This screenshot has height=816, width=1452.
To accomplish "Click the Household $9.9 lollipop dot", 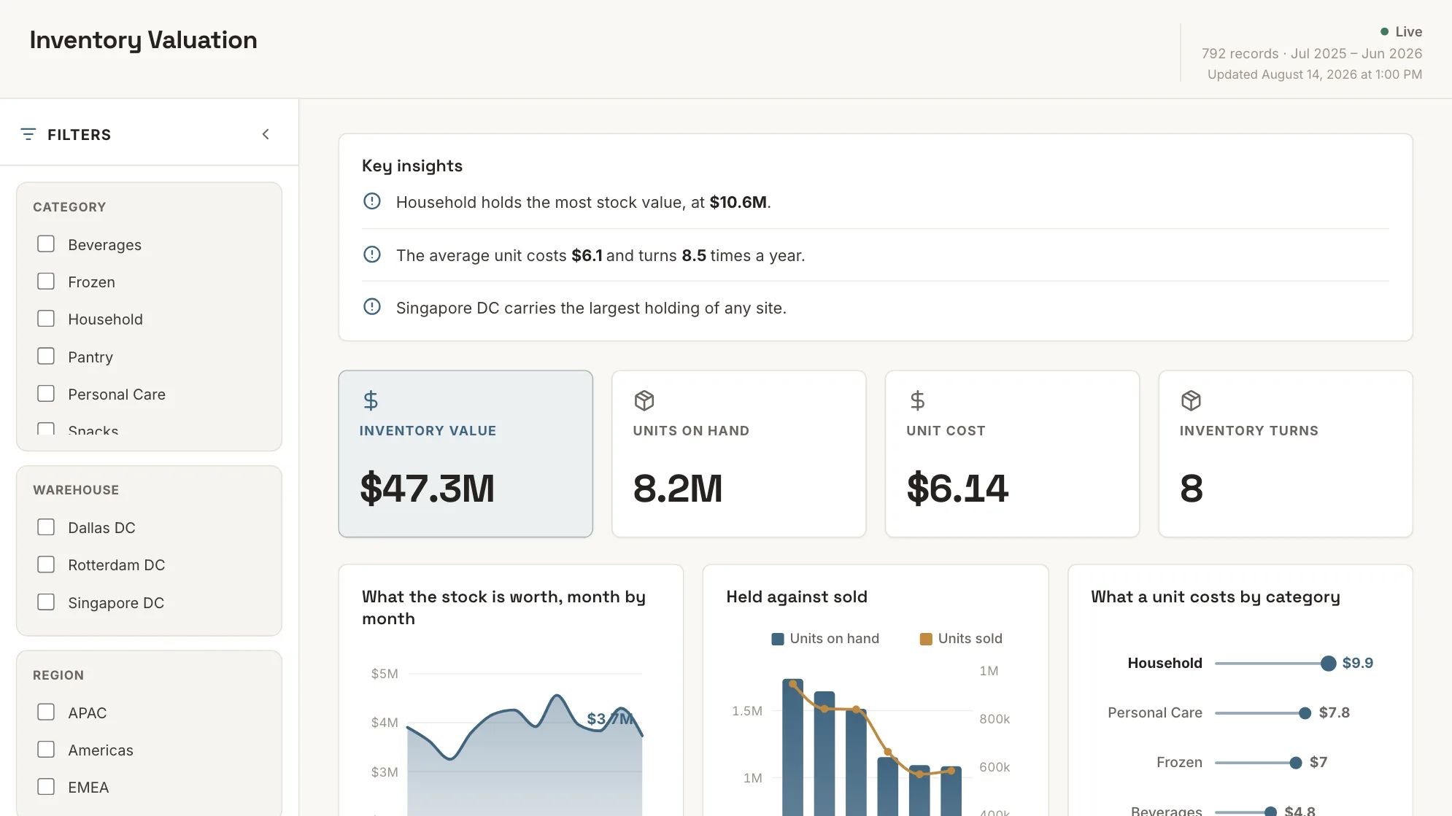I will [1329, 663].
